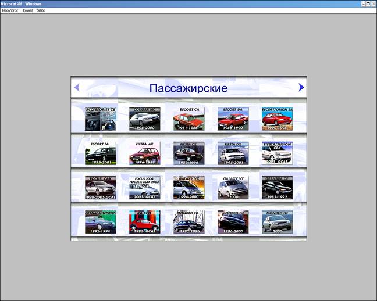Screen dimensions: 377x301
Task: Go to the next vehicle category with right arrow
Action: click(x=301, y=88)
